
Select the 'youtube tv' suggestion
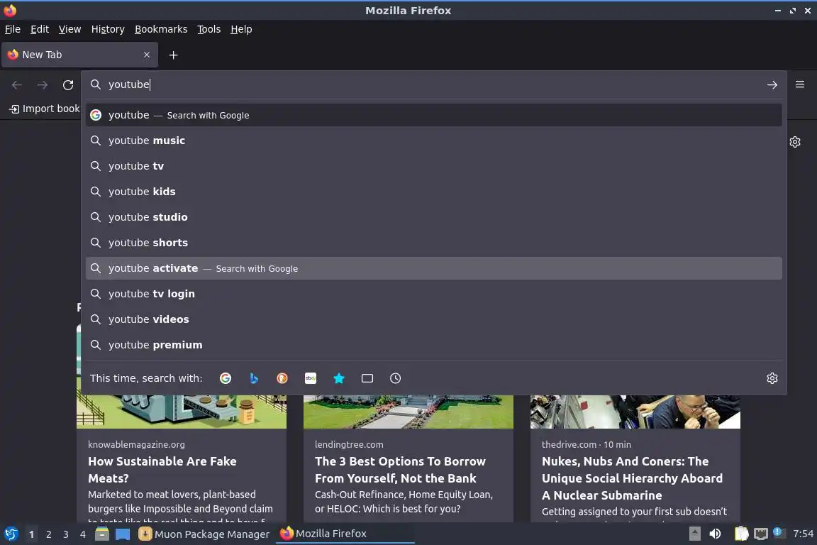pos(433,166)
